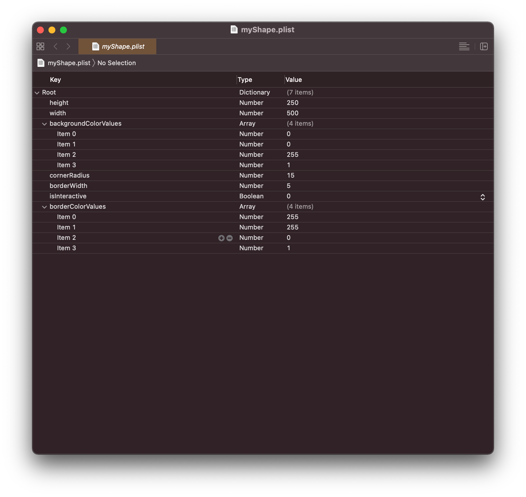
Task: Click the Dictionary type of Root
Action: click(254, 92)
